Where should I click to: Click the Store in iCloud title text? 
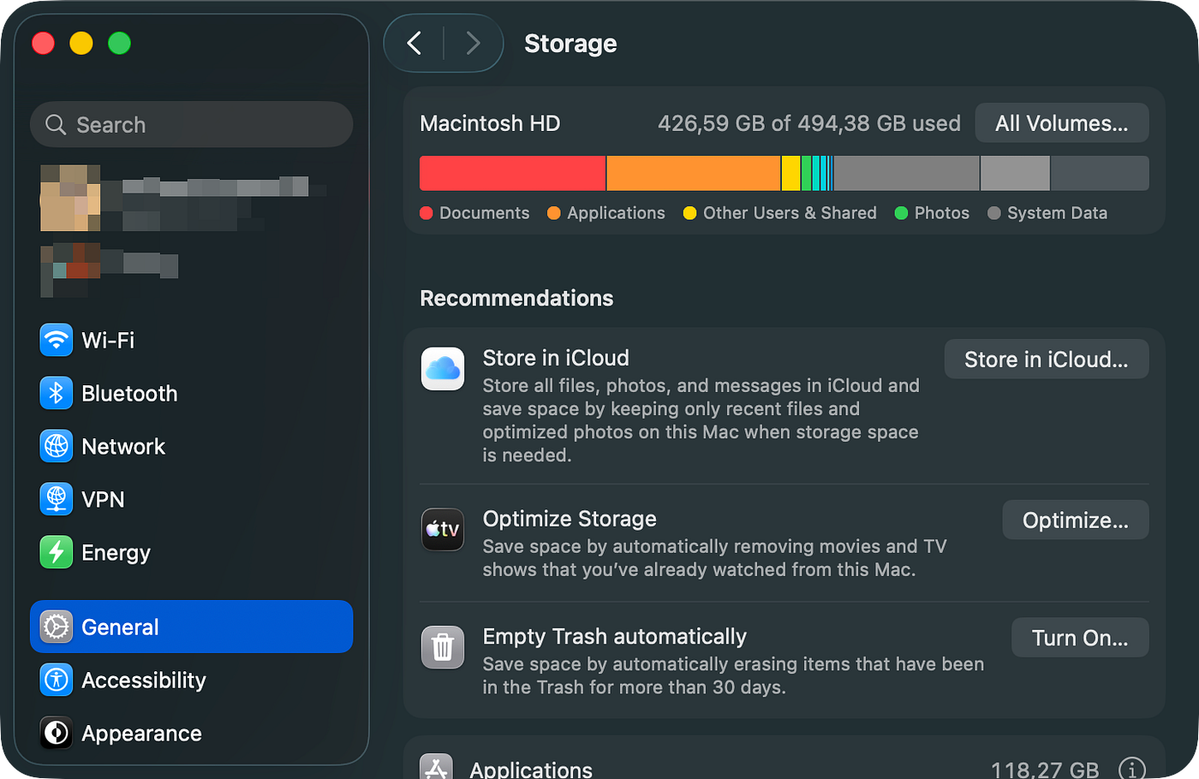(556, 358)
